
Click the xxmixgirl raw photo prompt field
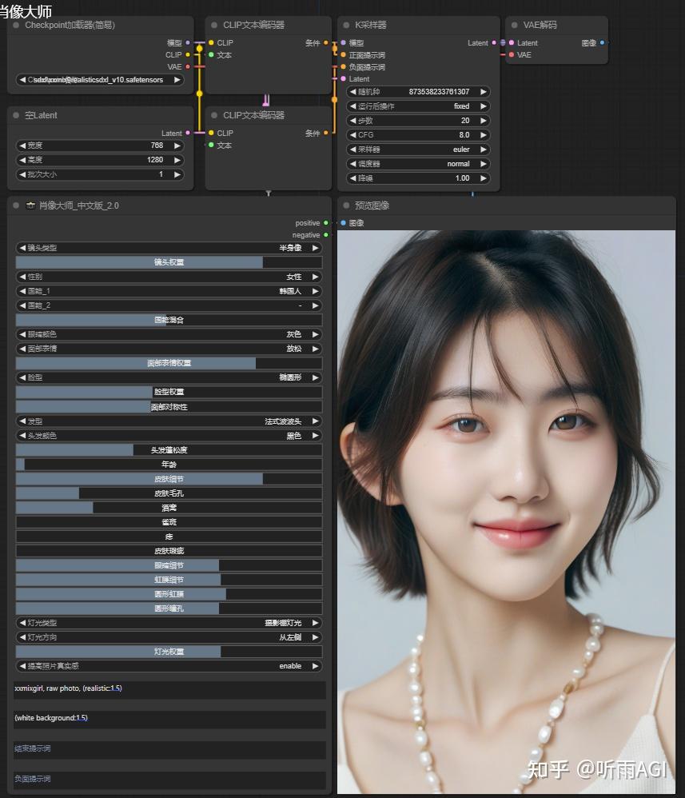(x=169, y=689)
